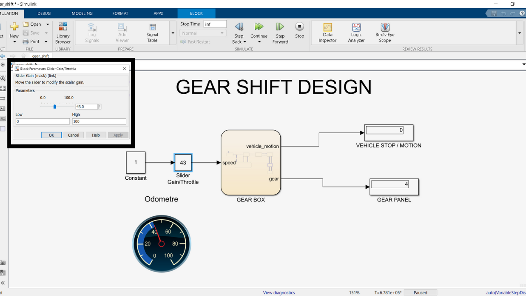Open View diagnostics at the bottom
The height and width of the screenshot is (296, 526).
coord(279,292)
